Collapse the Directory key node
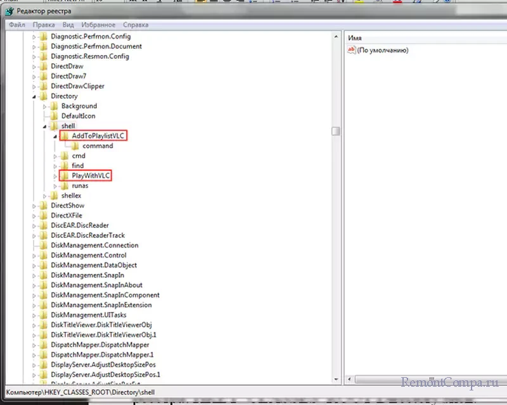This screenshot has height=405, width=507. [x=35, y=97]
